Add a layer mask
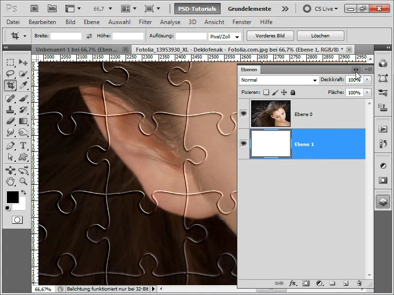Viewport: 394px width, 295px height. point(306,283)
